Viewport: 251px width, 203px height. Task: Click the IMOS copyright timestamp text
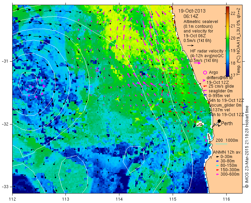(x=247, y=147)
